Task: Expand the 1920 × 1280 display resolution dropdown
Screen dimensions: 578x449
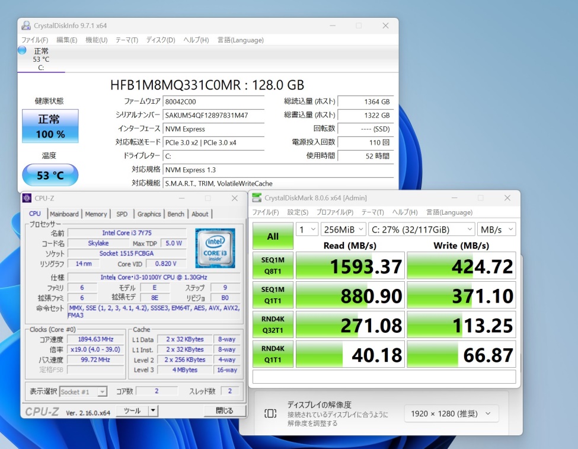Action: [x=451, y=413]
